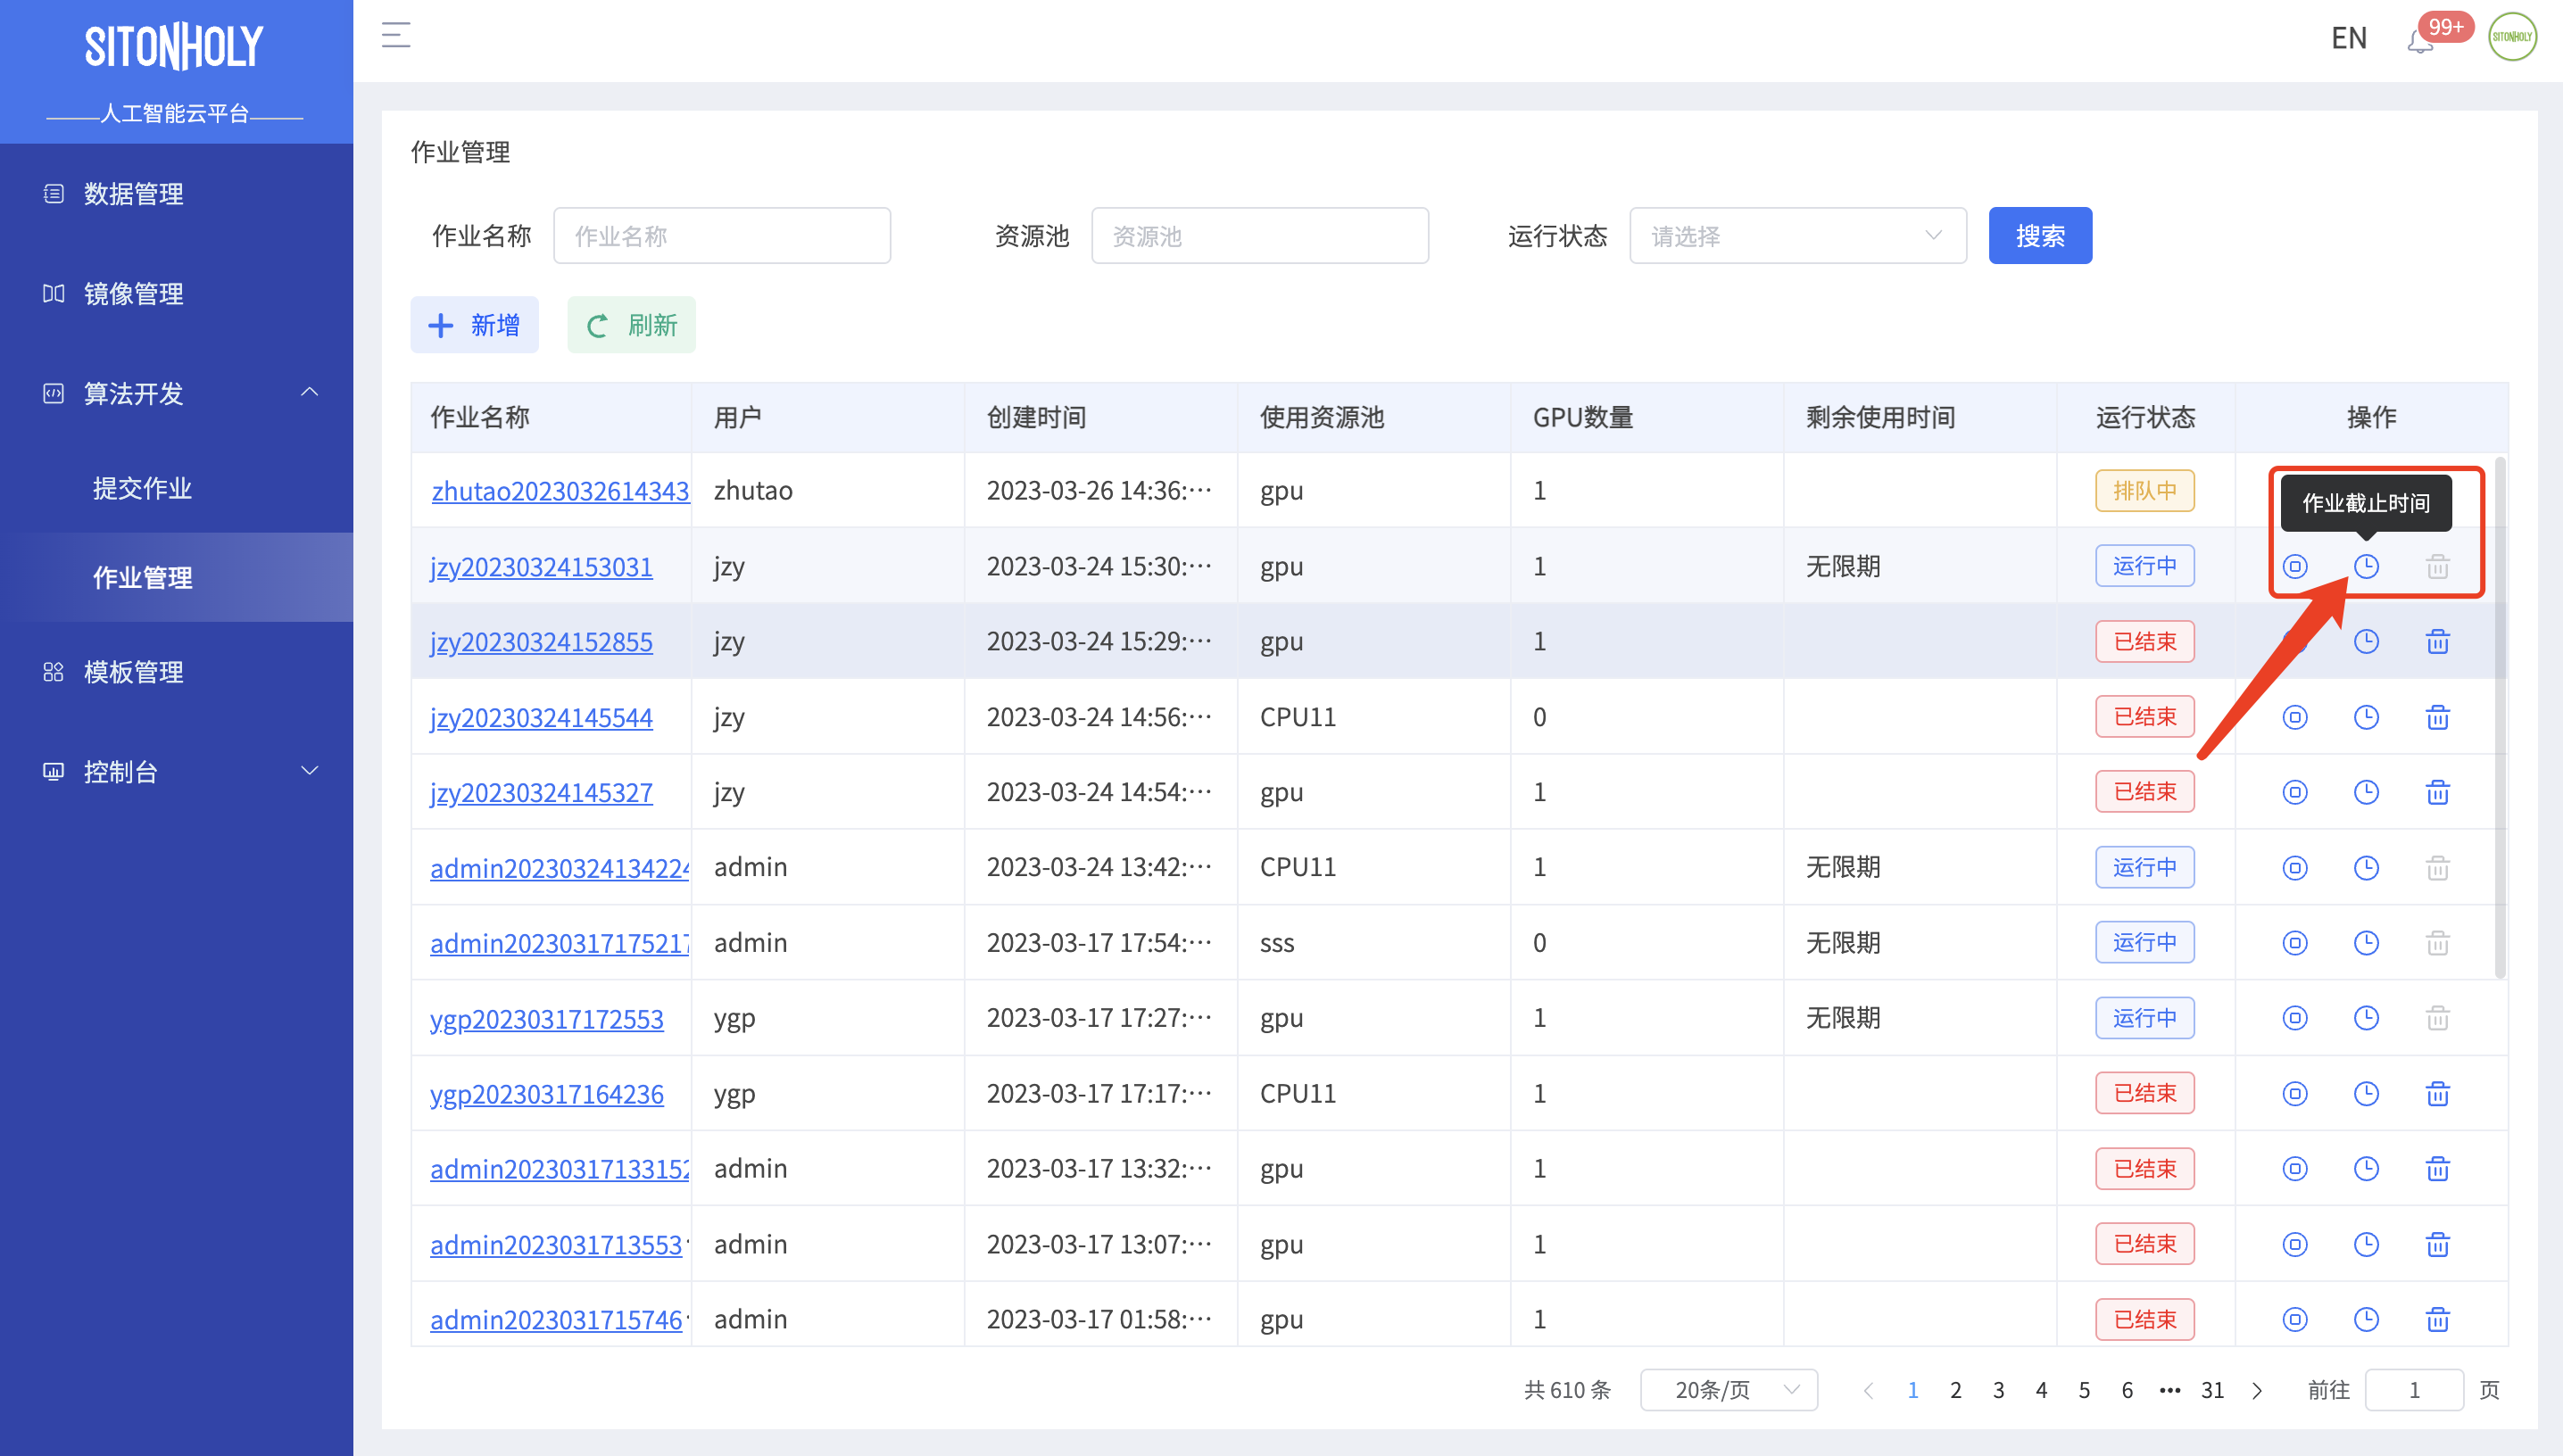
Task: Go to page 2
Action: coord(1956,1391)
